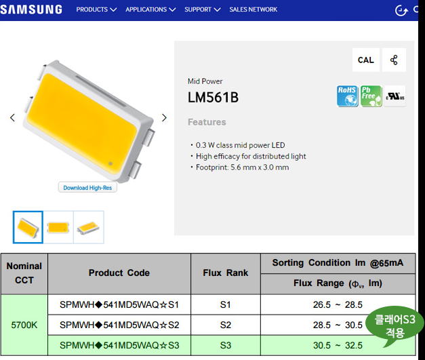Click the S2 flux rank cell
Viewport: 425px width, 360px height.
click(x=225, y=325)
